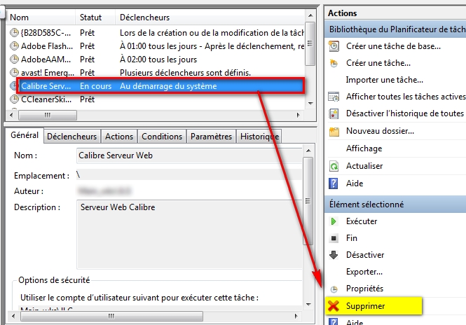The width and height of the screenshot is (466, 325).
Task: Choose Créer une tâche… action
Action: pos(378,63)
